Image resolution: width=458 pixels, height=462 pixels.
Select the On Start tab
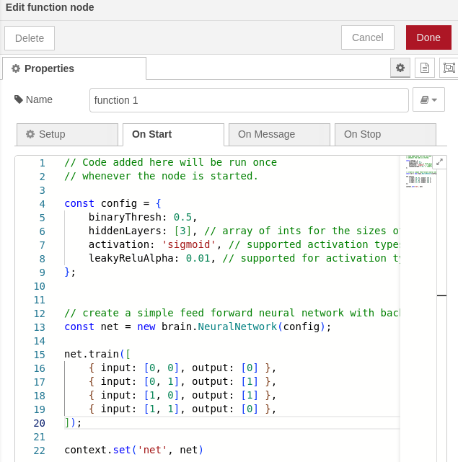click(173, 134)
